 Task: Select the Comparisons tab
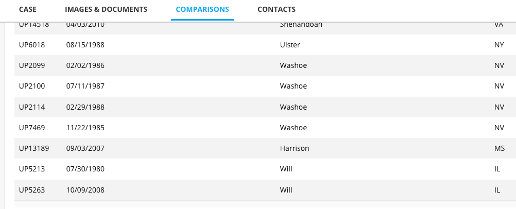click(202, 9)
